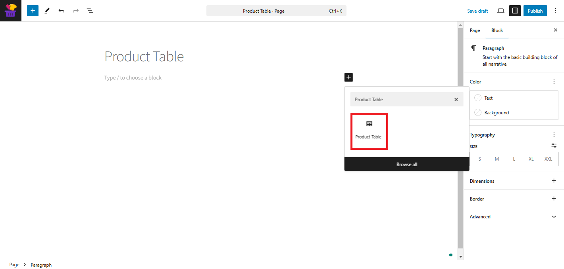This screenshot has width=564, height=269.
Task: Add Dimensions options
Action: (554, 181)
